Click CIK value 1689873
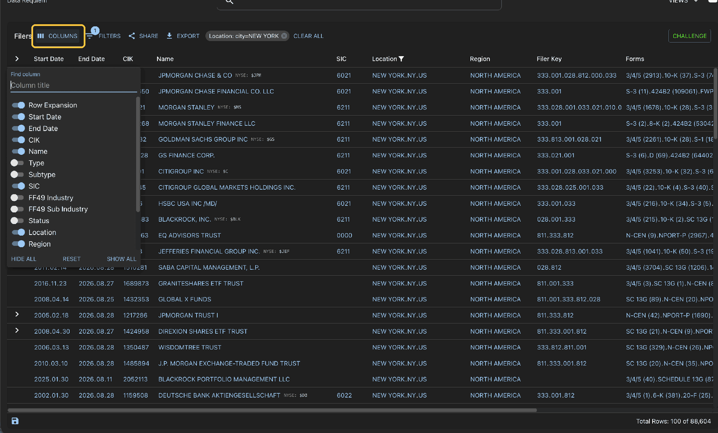 [136, 284]
